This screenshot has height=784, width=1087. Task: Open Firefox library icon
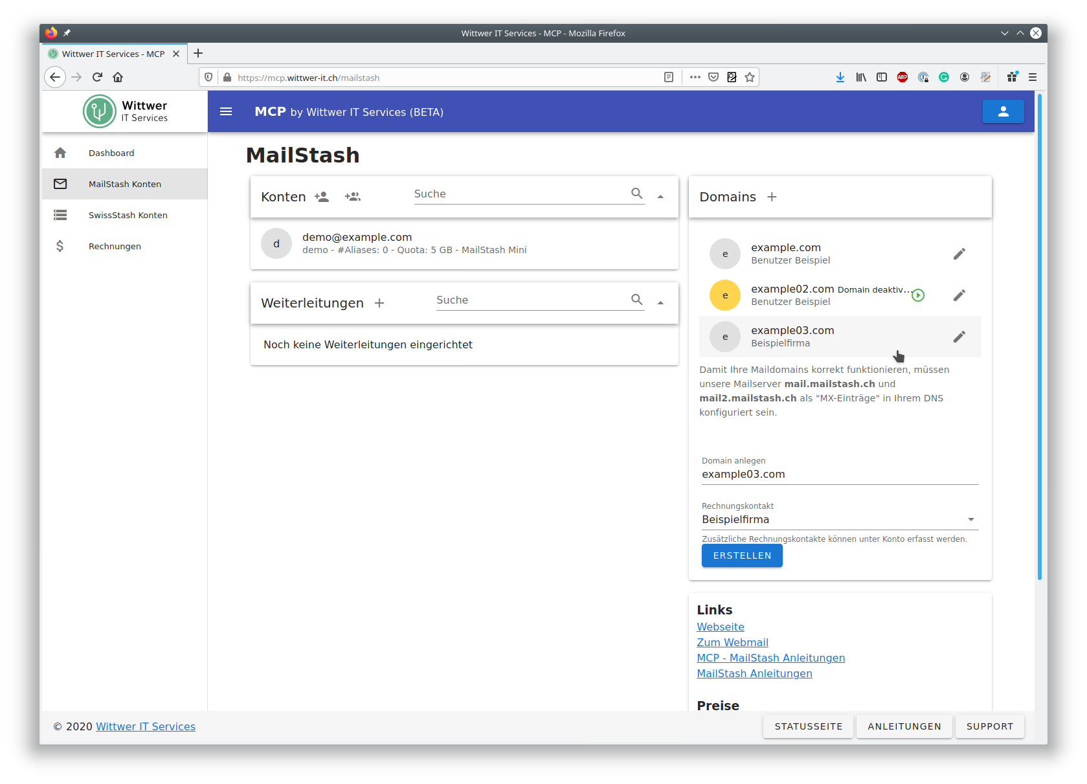(x=861, y=77)
